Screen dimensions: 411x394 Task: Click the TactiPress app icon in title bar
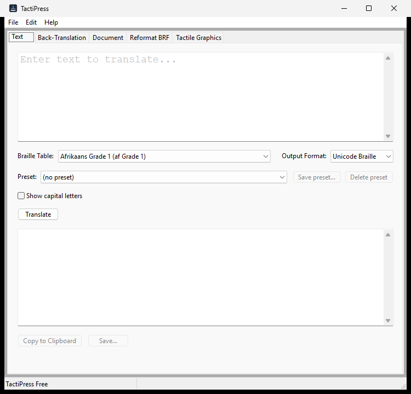pos(13,8)
